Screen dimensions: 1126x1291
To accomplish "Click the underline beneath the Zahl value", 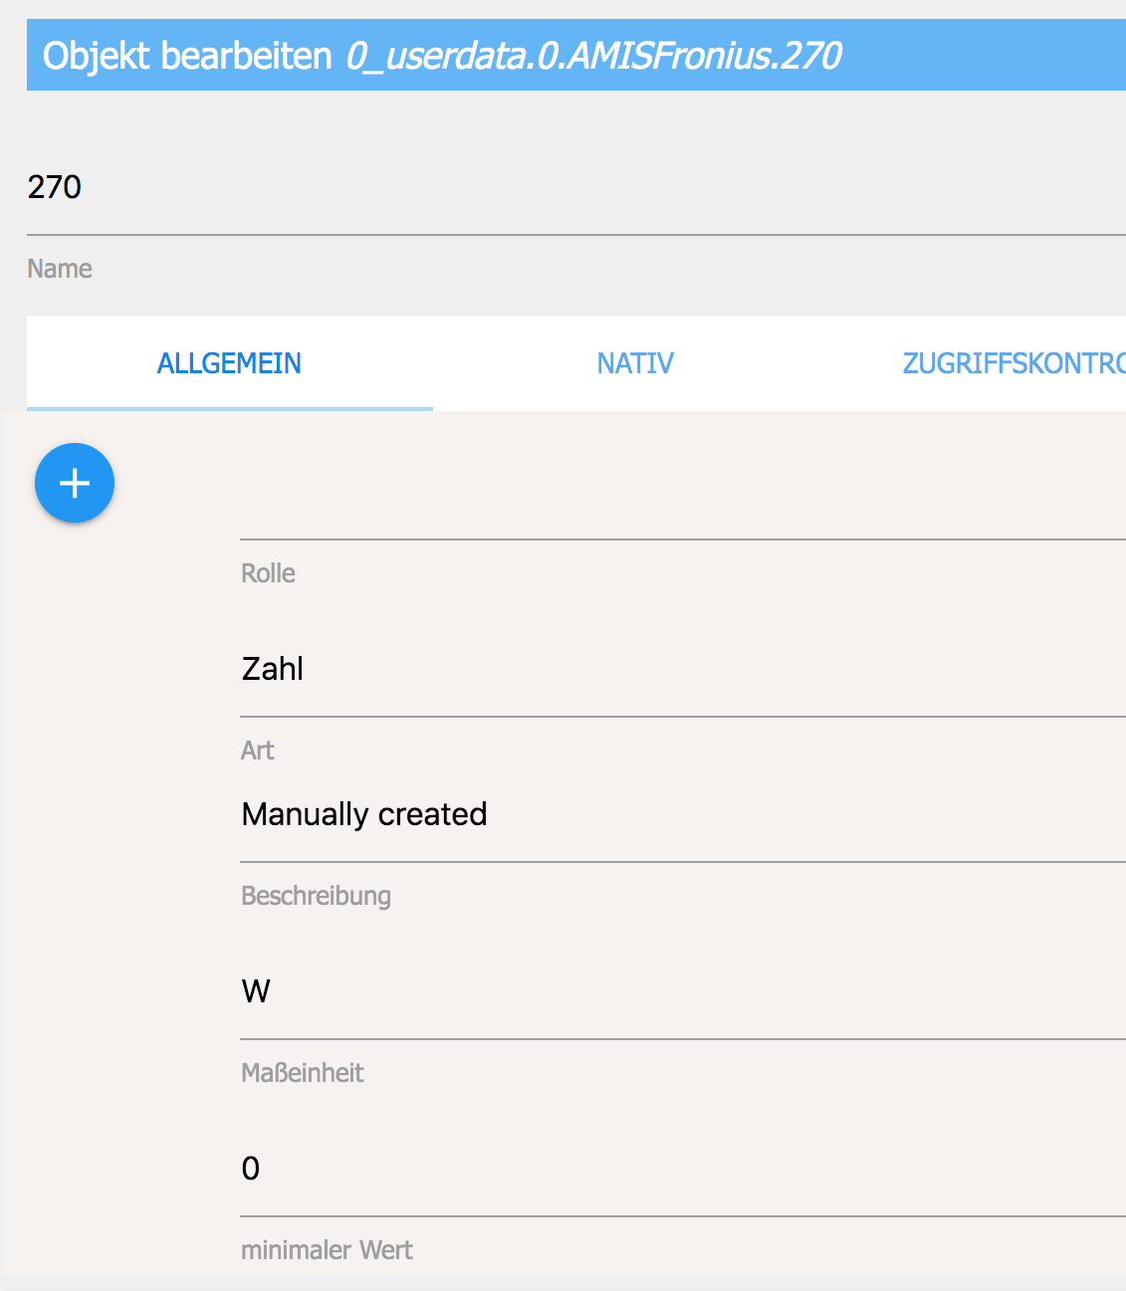I will [x=682, y=717].
